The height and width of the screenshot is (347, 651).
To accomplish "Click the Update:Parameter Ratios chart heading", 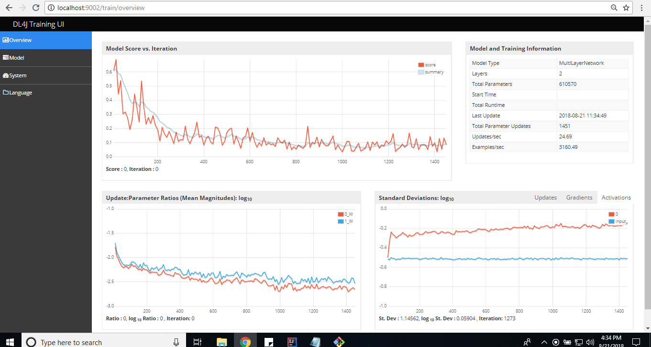I will point(179,198).
